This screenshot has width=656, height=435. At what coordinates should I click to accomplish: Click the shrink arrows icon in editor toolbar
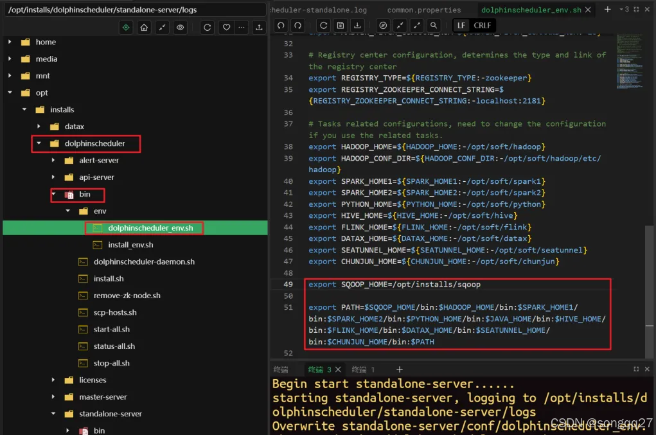pos(400,26)
